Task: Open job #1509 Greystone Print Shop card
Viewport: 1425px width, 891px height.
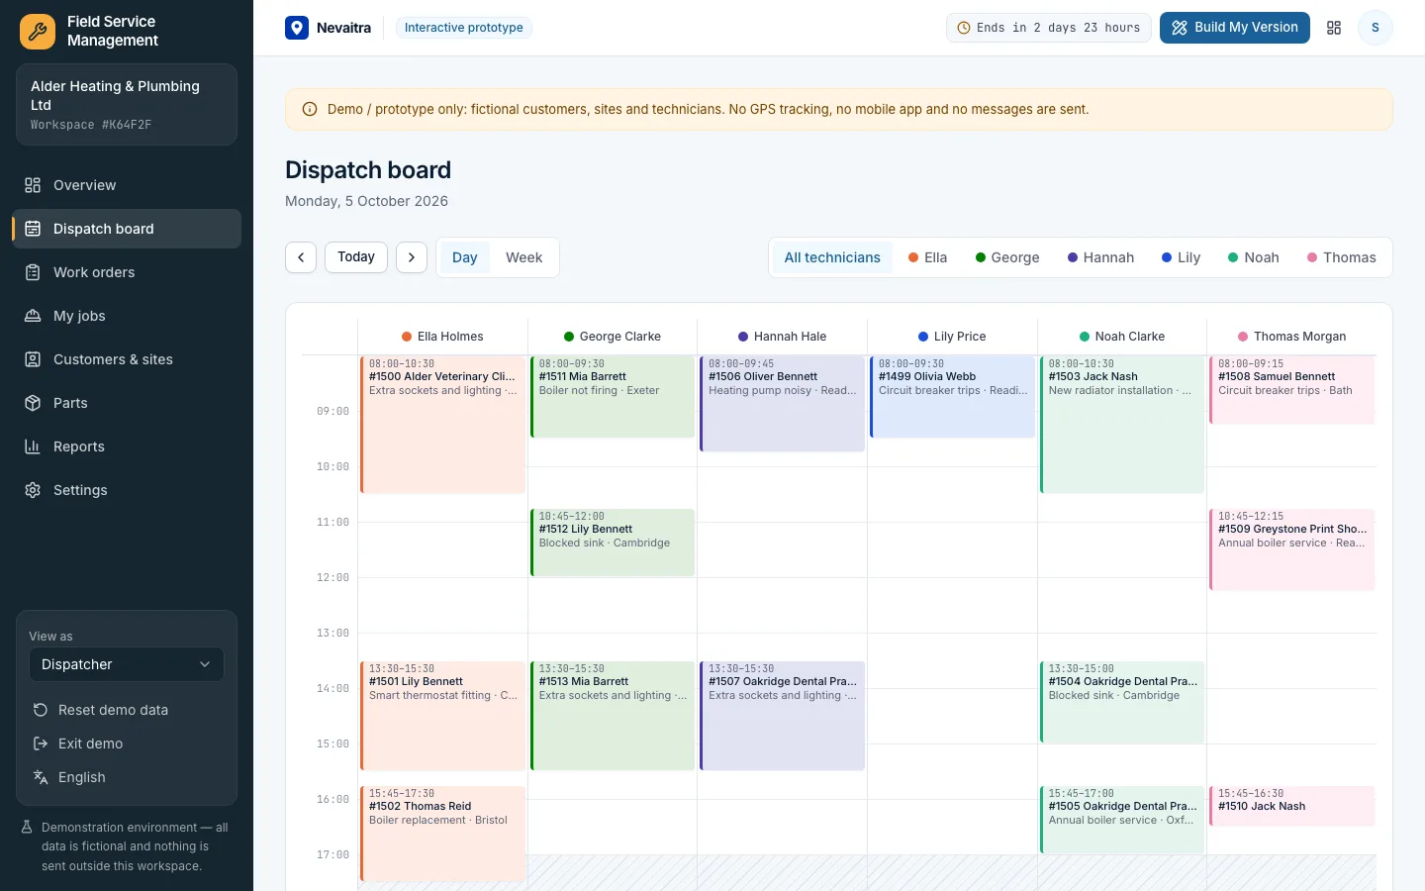Action: click(x=1292, y=549)
